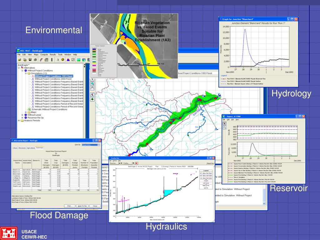This screenshot has height=240, width=320.
Task: Open the Tools menu in HEC-WAT
Action: coord(60,55)
